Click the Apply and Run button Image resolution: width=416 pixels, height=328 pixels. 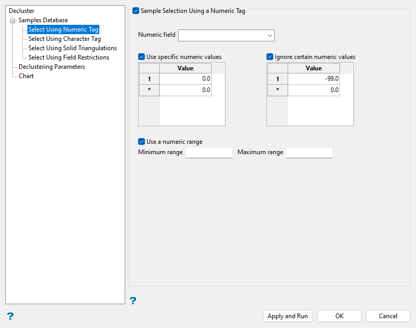(288, 316)
